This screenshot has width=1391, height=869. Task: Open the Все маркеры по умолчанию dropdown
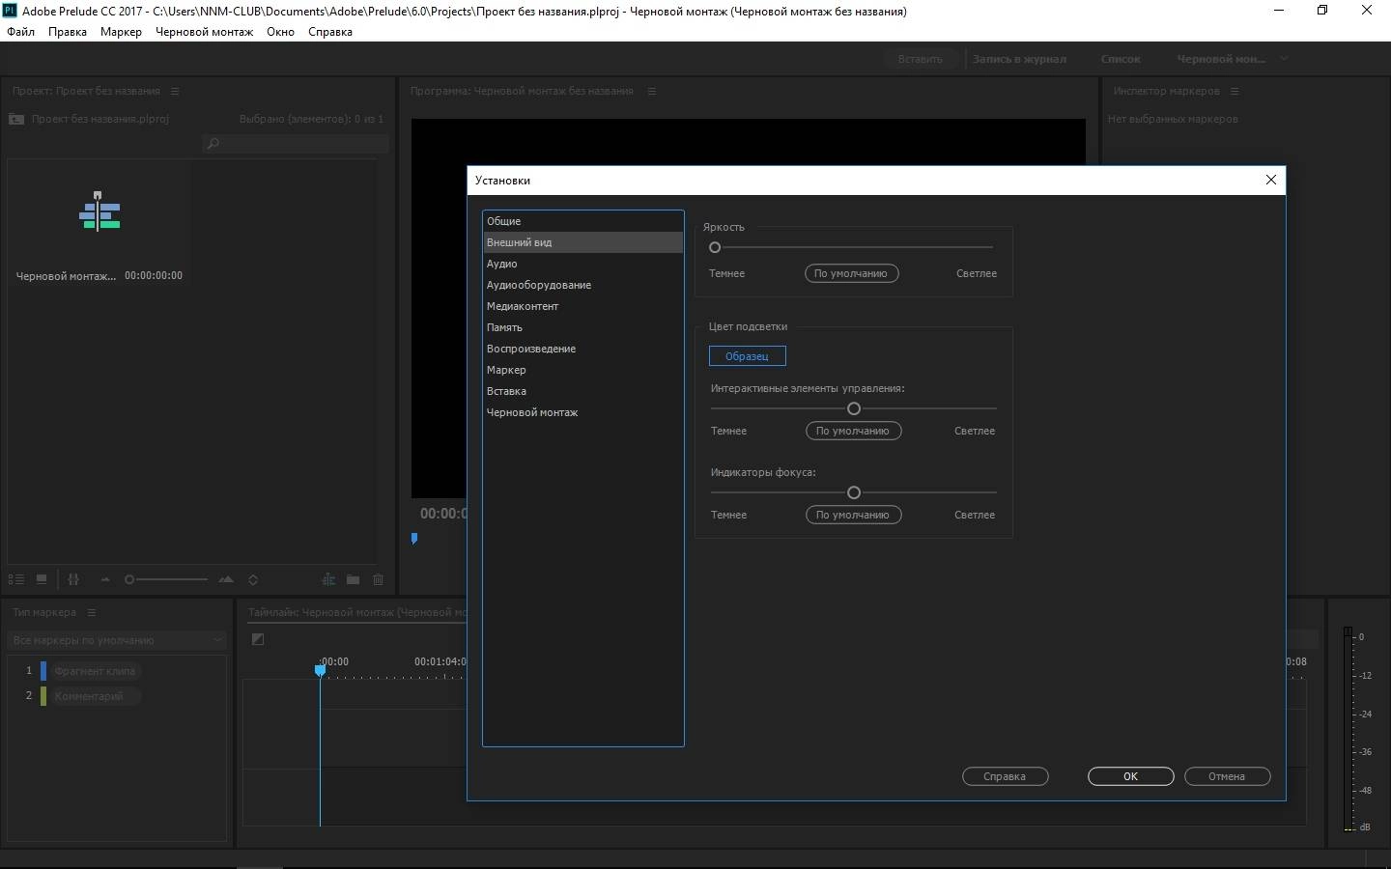click(117, 640)
